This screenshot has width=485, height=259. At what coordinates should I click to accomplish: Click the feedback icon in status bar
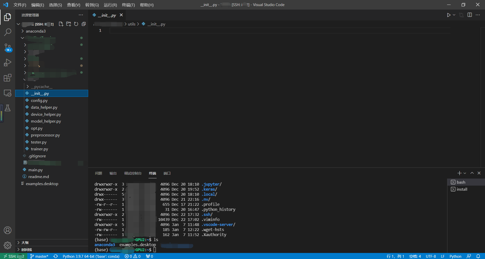469,256
